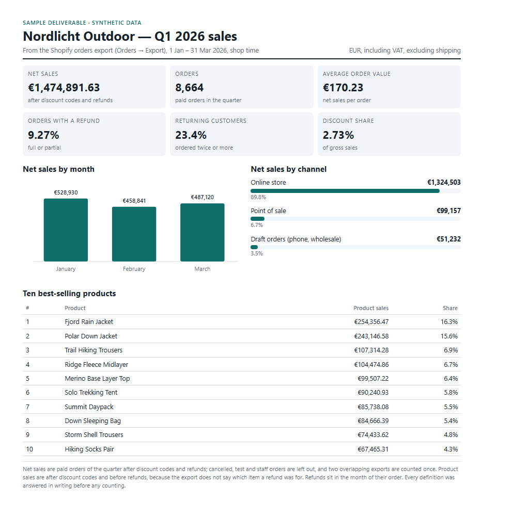Select the Down Sleeping Bag product name
Image resolution: width=529 pixels, height=518 pixels.
tap(93, 421)
